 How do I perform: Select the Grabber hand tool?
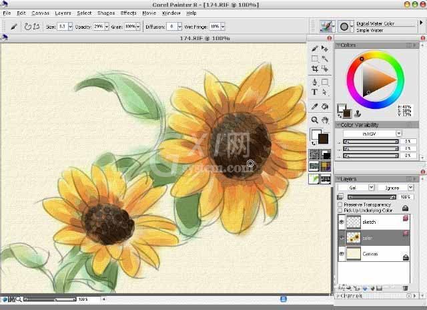tap(325, 120)
